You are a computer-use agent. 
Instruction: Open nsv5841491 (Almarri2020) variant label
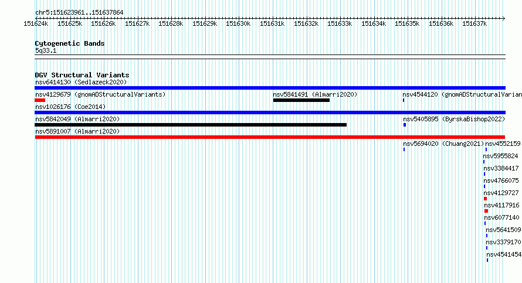(315, 94)
